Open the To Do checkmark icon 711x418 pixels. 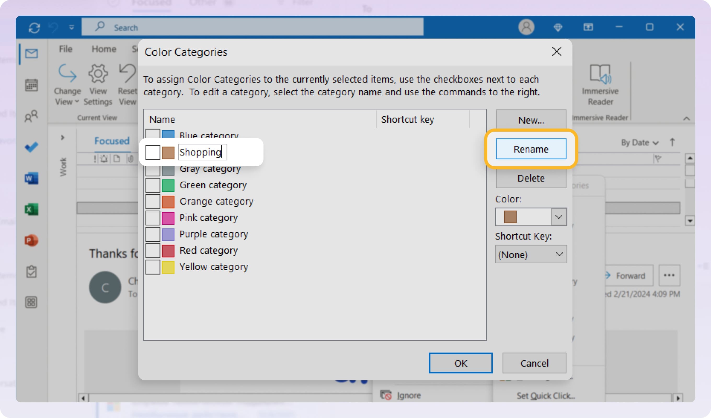[x=31, y=147]
